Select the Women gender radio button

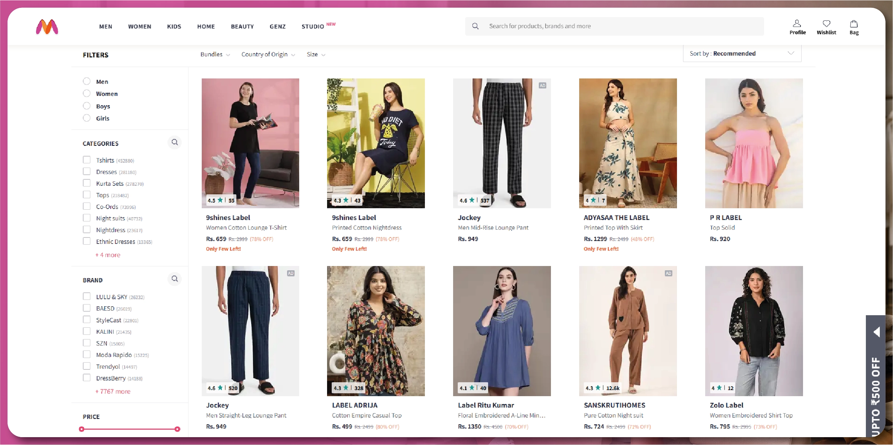pyautogui.click(x=87, y=93)
